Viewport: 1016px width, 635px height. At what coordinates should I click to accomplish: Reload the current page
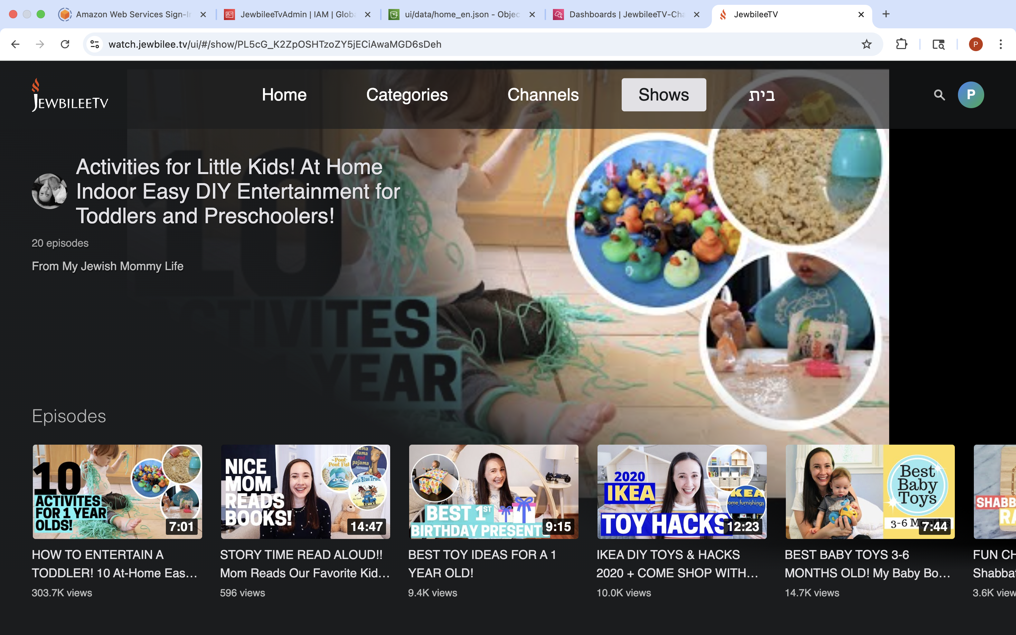tap(65, 44)
